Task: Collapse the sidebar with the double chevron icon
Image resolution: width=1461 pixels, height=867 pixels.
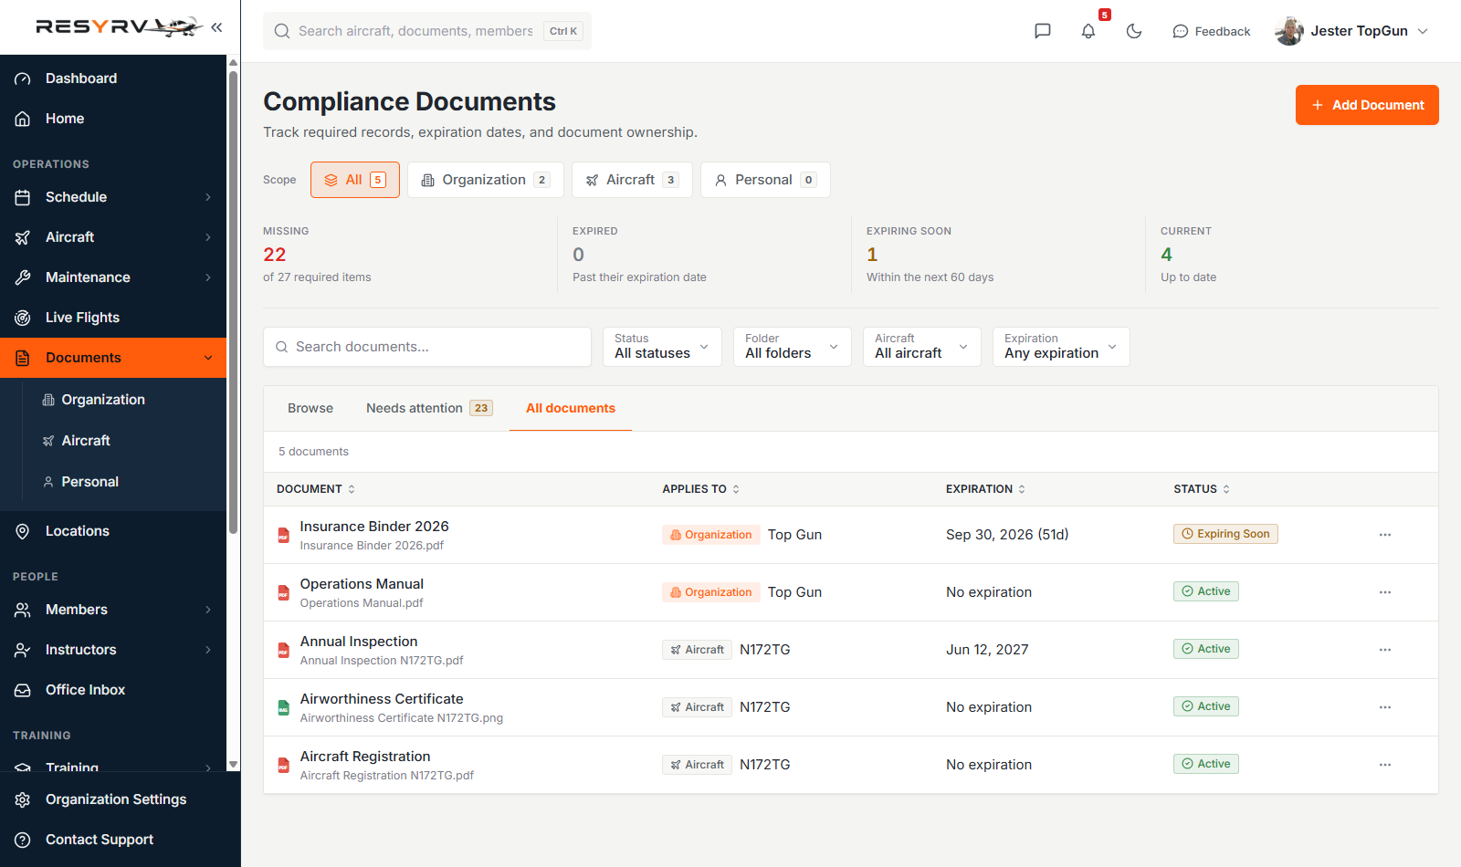Action: click(216, 27)
